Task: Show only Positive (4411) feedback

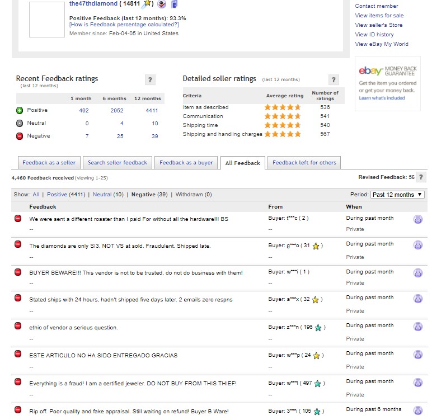Action: click(x=66, y=195)
